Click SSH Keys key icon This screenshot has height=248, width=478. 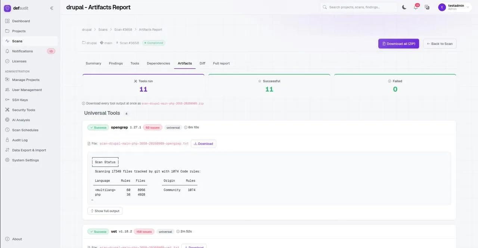(x=7, y=100)
